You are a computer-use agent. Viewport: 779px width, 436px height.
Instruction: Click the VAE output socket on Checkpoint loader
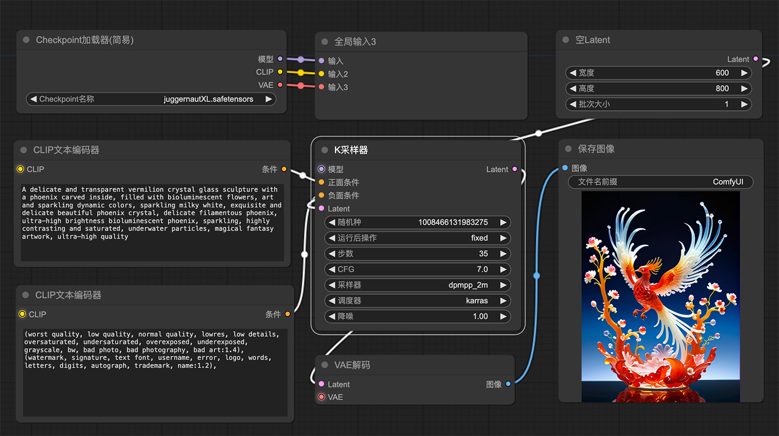point(280,85)
